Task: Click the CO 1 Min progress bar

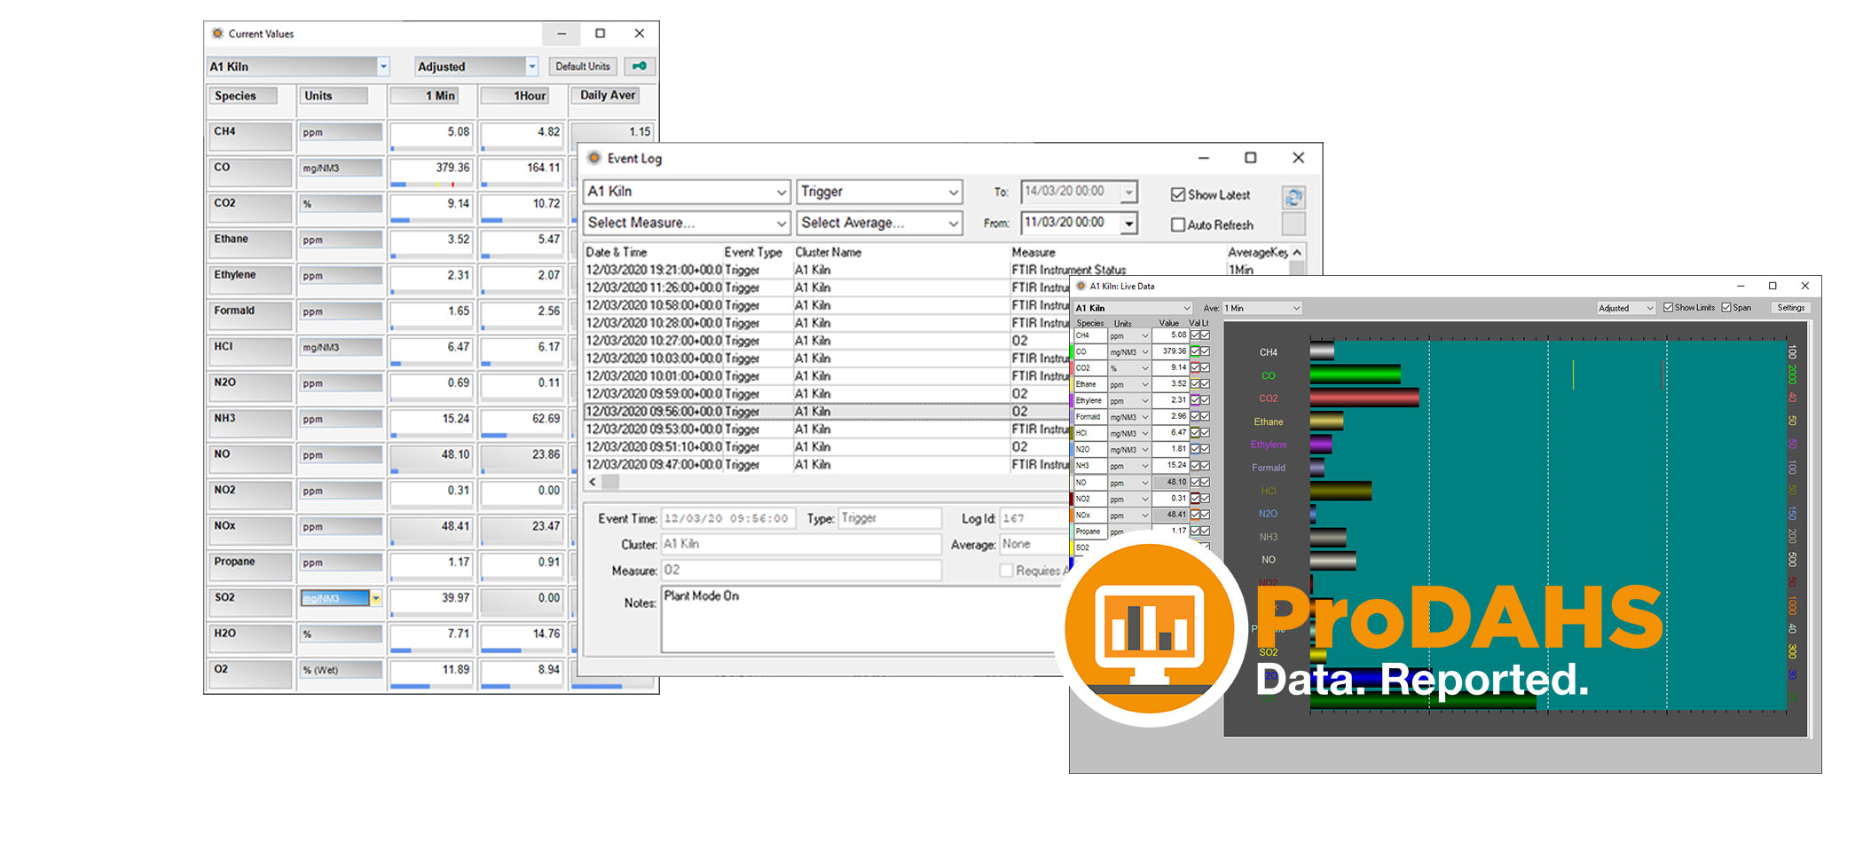Action: click(431, 185)
